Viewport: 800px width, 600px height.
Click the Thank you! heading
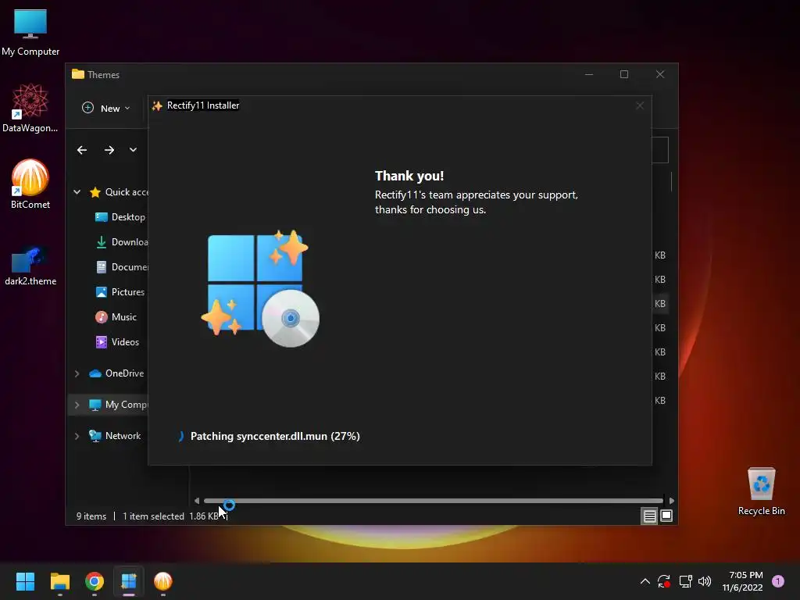coord(409,176)
